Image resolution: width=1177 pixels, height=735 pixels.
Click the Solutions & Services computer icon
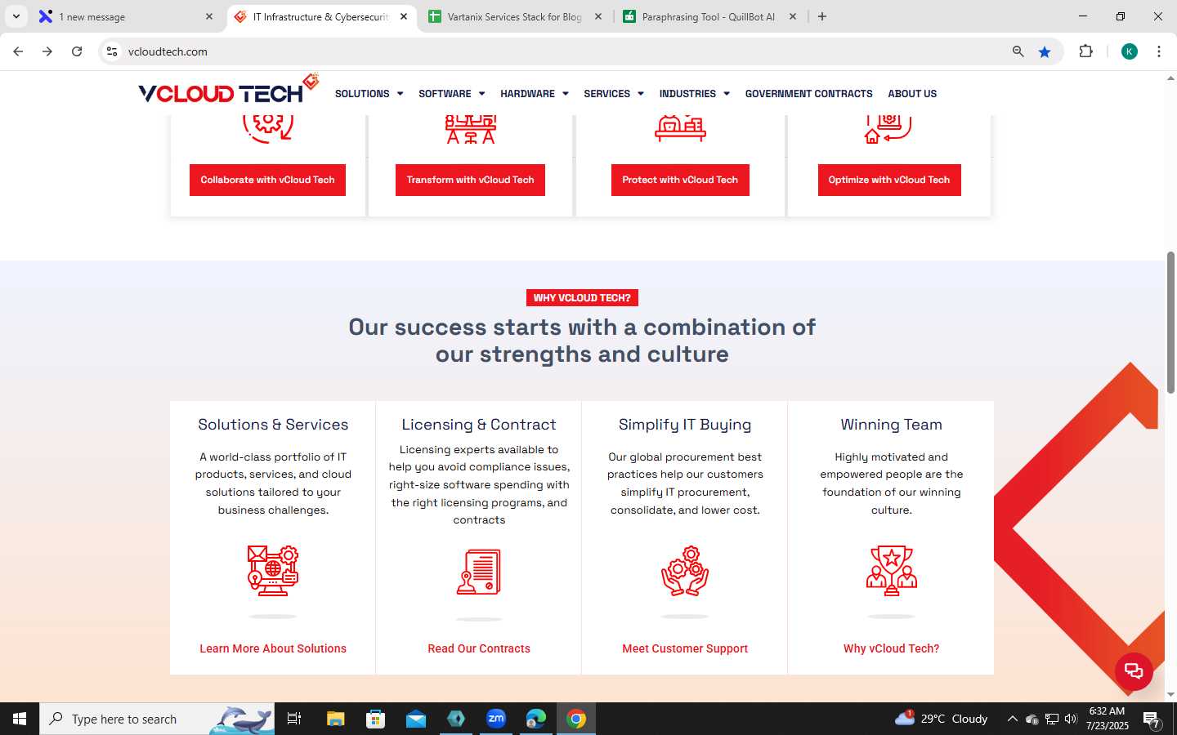(273, 570)
